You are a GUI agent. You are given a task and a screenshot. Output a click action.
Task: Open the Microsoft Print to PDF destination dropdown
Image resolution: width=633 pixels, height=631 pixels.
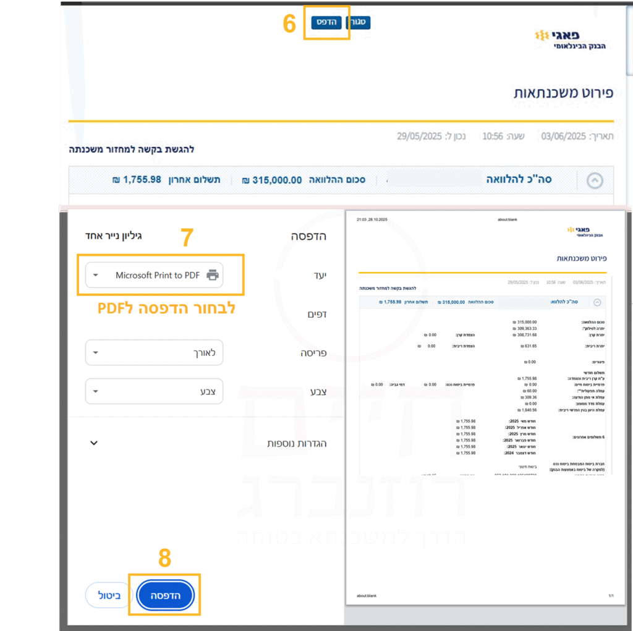[154, 275]
